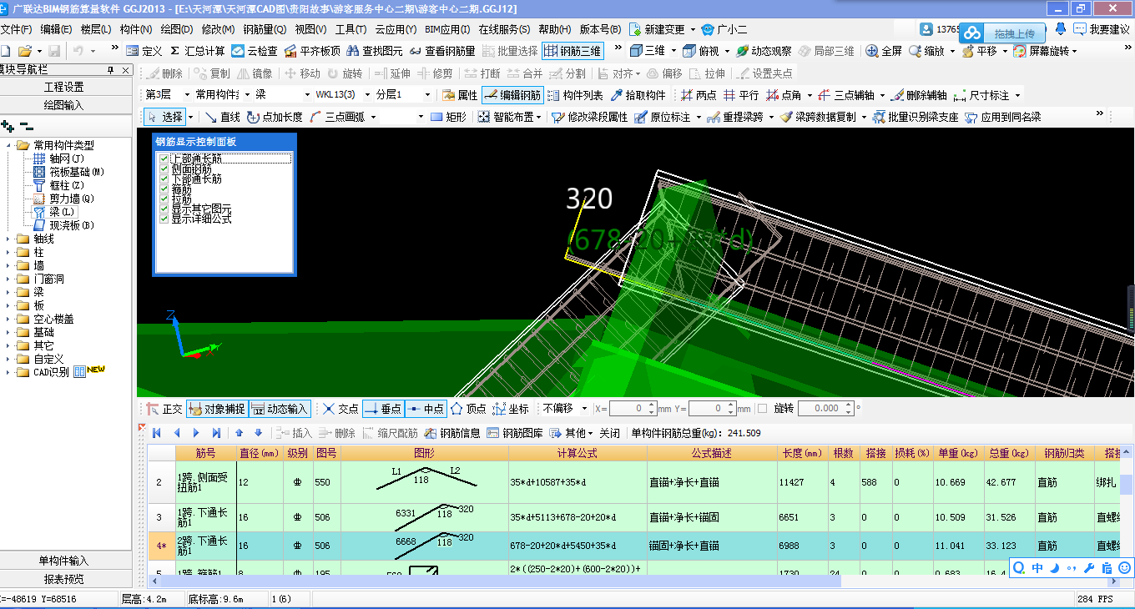The height and width of the screenshot is (609, 1135).
Task: Open 报表预览 report preview
Action: (x=64, y=579)
